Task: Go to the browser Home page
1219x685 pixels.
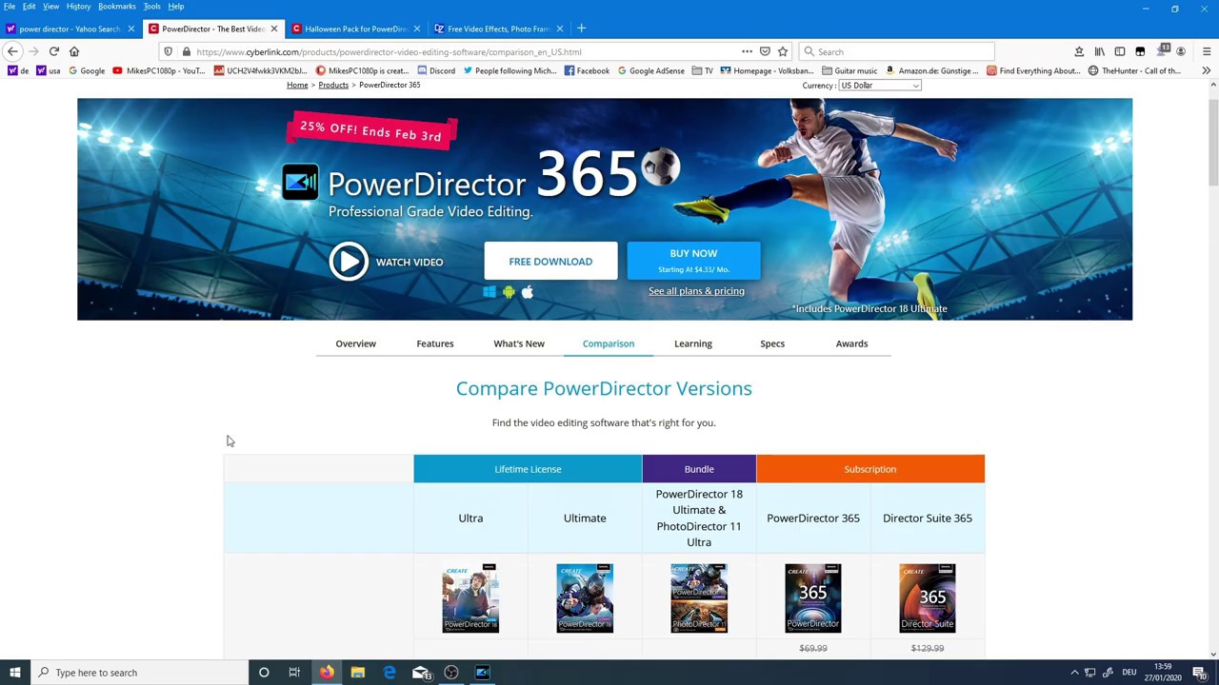Action: coord(74,51)
